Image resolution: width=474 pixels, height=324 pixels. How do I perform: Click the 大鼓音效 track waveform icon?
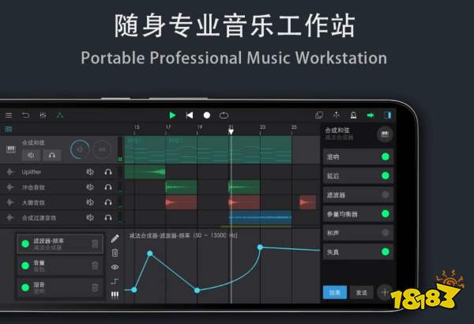tap(10, 202)
